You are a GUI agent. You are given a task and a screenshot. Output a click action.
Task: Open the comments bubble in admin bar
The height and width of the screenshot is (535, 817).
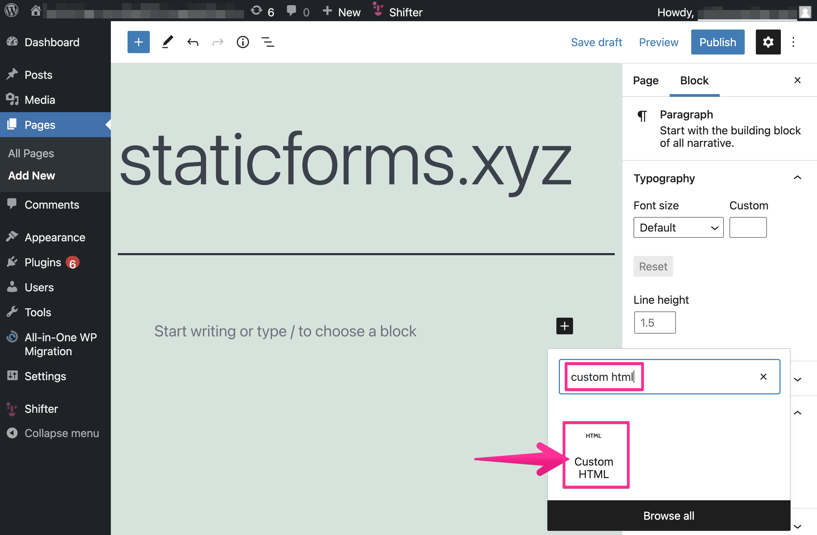298,11
